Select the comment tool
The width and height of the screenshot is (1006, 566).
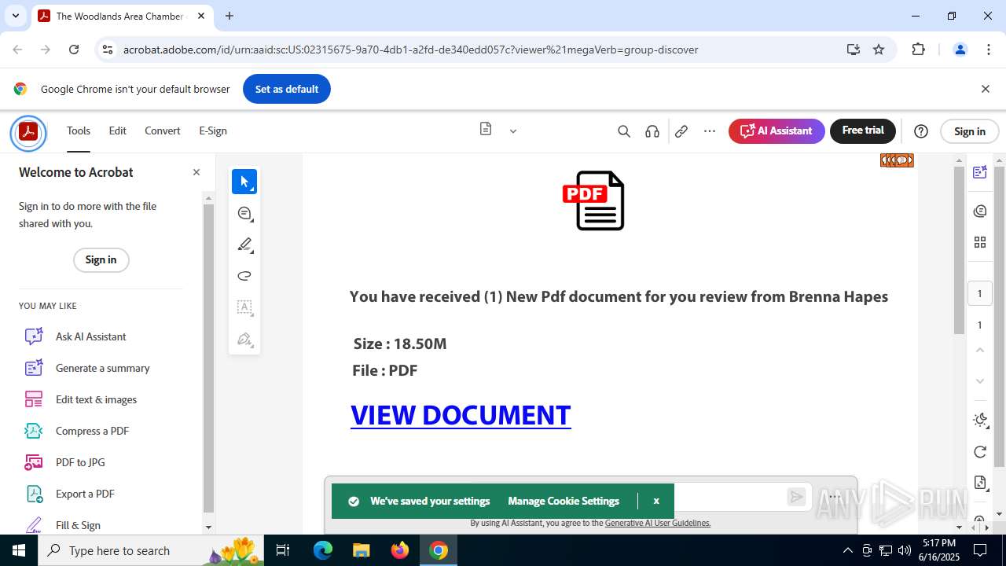(x=244, y=213)
